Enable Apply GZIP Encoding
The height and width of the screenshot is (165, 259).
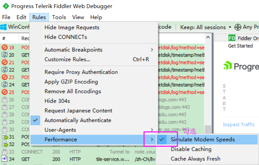[93, 82]
